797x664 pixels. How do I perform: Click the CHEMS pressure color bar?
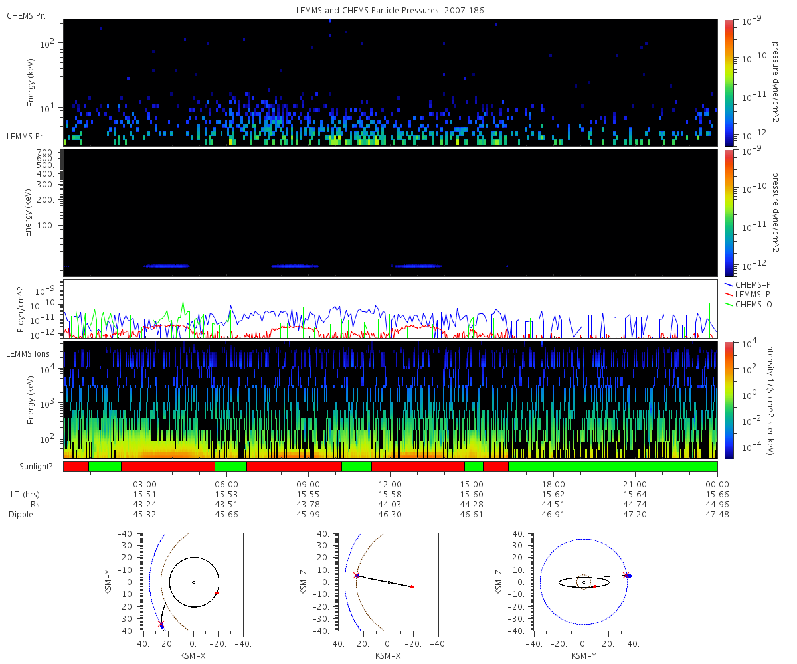click(729, 82)
